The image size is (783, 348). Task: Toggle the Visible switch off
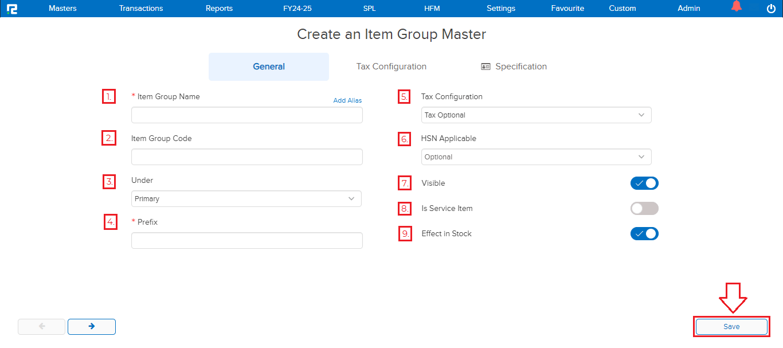click(644, 183)
